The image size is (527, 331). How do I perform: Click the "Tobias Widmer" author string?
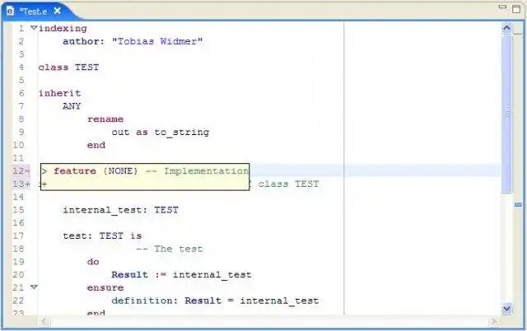coord(157,41)
